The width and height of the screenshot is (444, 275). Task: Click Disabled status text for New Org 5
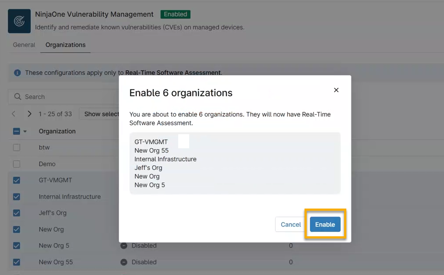click(144, 246)
